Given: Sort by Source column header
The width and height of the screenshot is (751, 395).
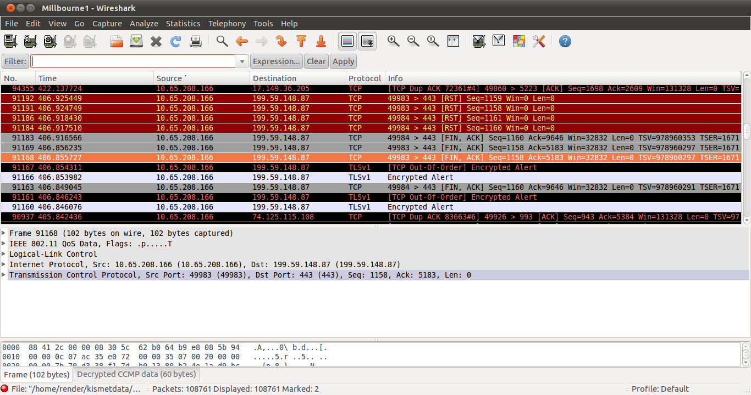Looking at the screenshot, I should point(202,78).
